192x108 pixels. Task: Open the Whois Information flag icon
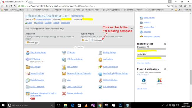(x=100, y=67)
